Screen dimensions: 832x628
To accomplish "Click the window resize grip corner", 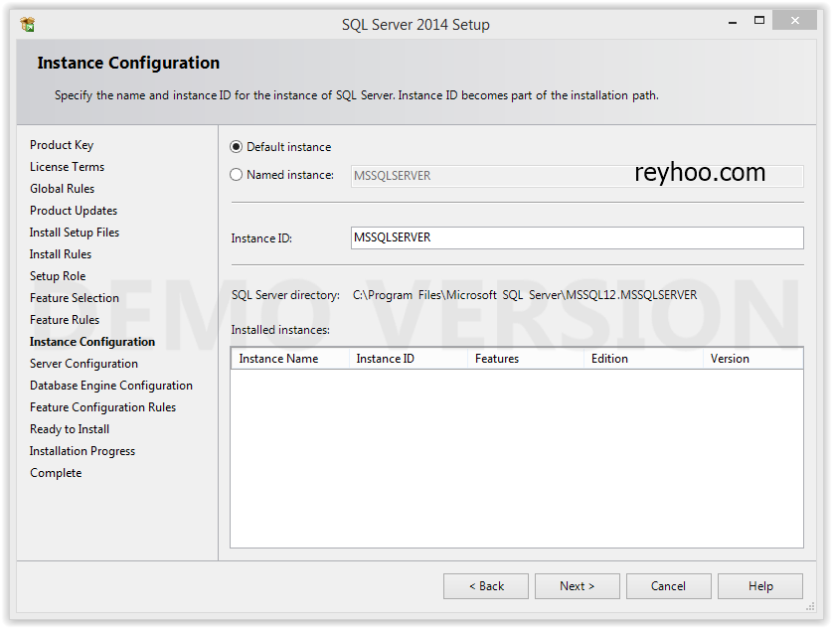I will coord(810,606).
